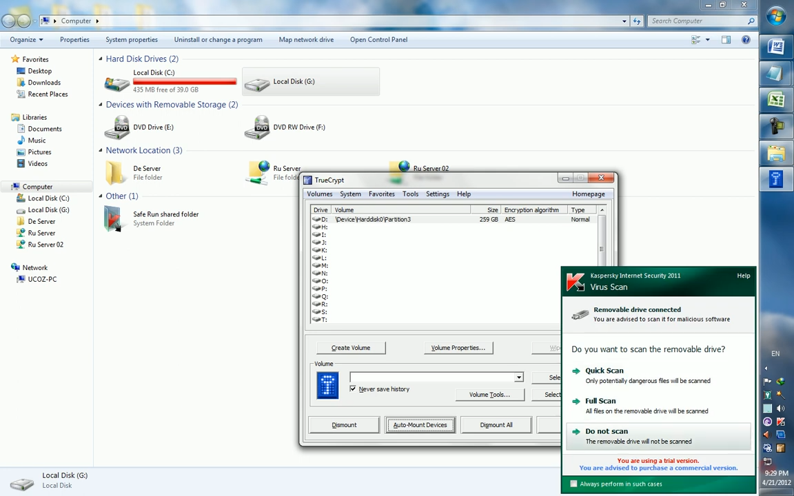This screenshot has height=496, width=794.
Task: Toggle the preview pane icon
Action: point(726,39)
